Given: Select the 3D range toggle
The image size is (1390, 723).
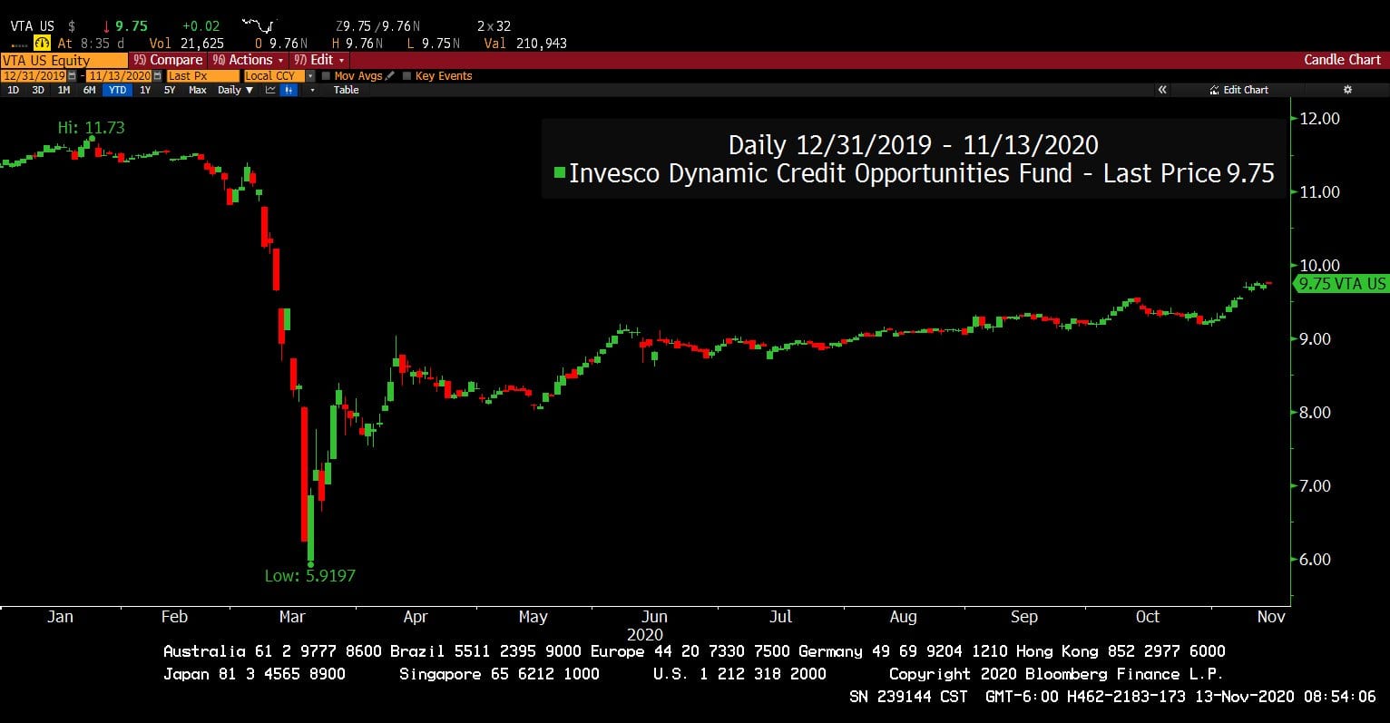Looking at the screenshot, I should (x=38, y=90).
